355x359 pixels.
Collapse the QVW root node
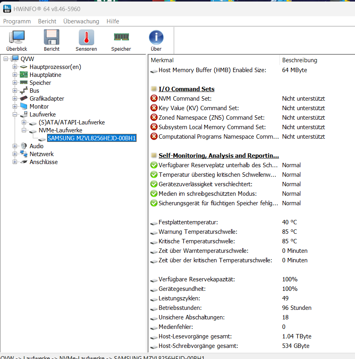[6, 59]
